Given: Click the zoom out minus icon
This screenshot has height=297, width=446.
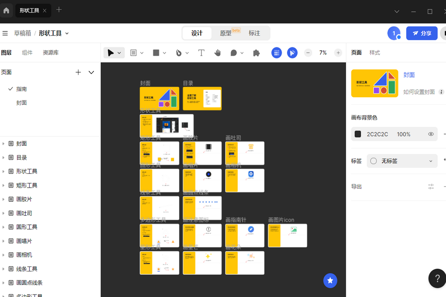Looking at the screenshot, I should click(308, 53).
